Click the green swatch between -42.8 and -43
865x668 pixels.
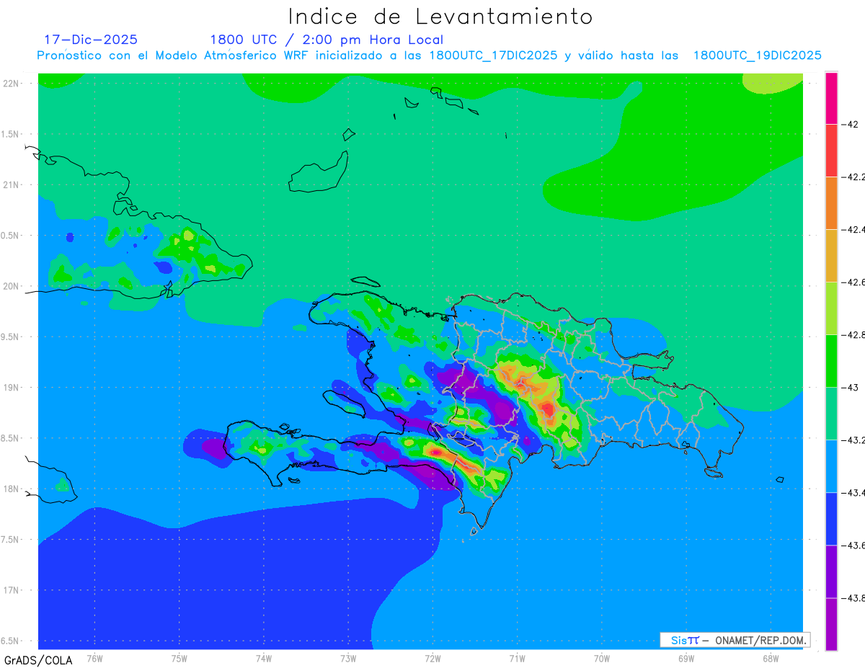pos(831,360)
